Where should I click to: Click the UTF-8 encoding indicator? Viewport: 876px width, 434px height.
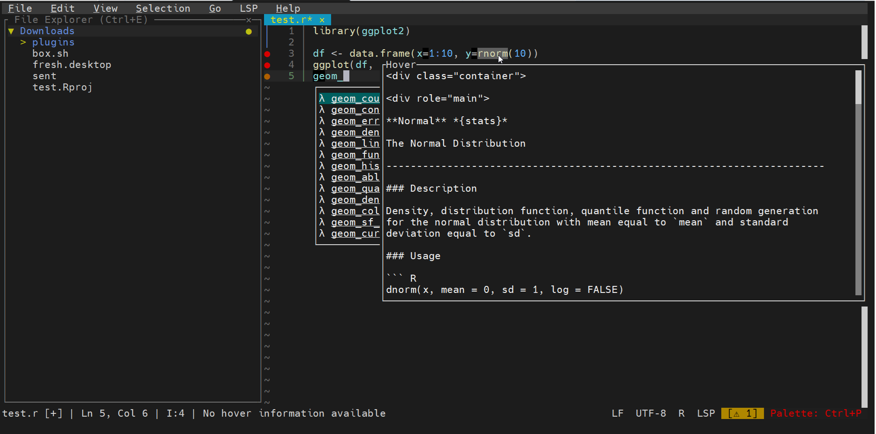coord(650,413)
